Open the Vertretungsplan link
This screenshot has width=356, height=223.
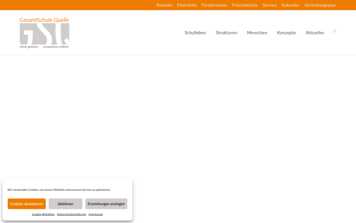(x=320, y=5)
